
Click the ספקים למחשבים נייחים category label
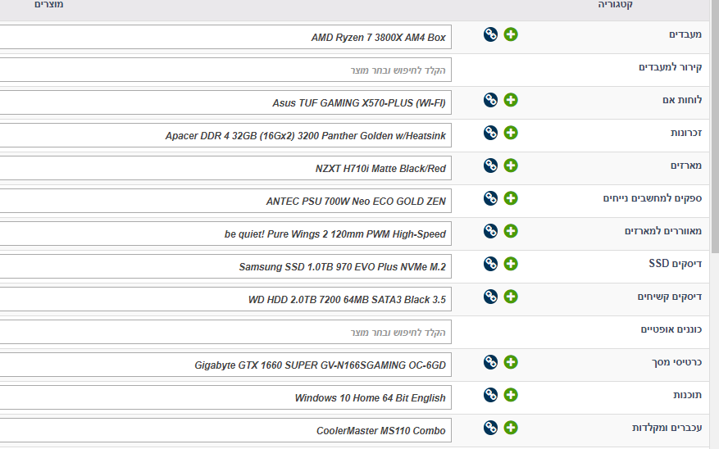653,198
